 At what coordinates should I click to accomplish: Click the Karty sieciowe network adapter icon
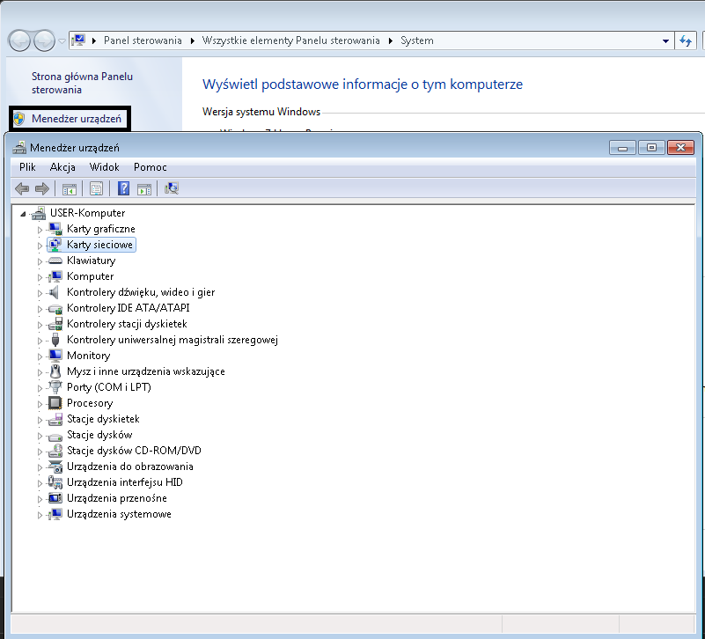tap(55, 245)
